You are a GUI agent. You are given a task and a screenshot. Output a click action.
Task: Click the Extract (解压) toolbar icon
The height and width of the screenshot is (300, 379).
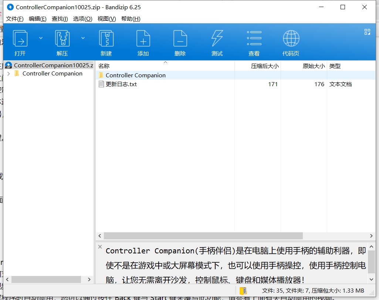tap(62, 38)
